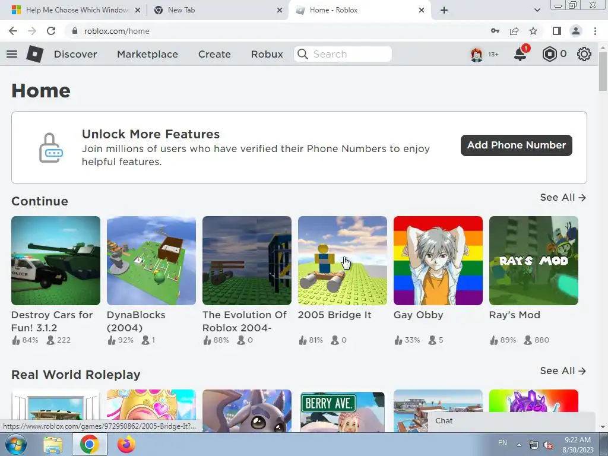The image size is (608, 456).
Task: Click the muted volume tray icon
Action: pyautogui.click(x=548, y=445)
